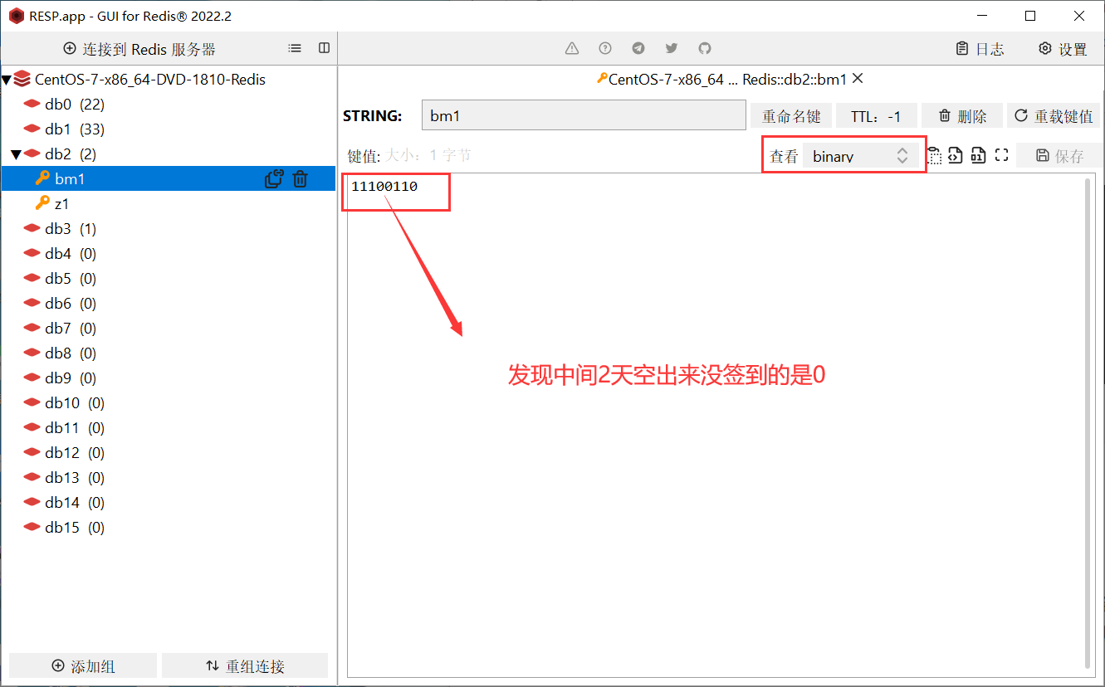Click the code format value icon
The height and width of the screenshot is (687, 1105).
tap(956, 155)
